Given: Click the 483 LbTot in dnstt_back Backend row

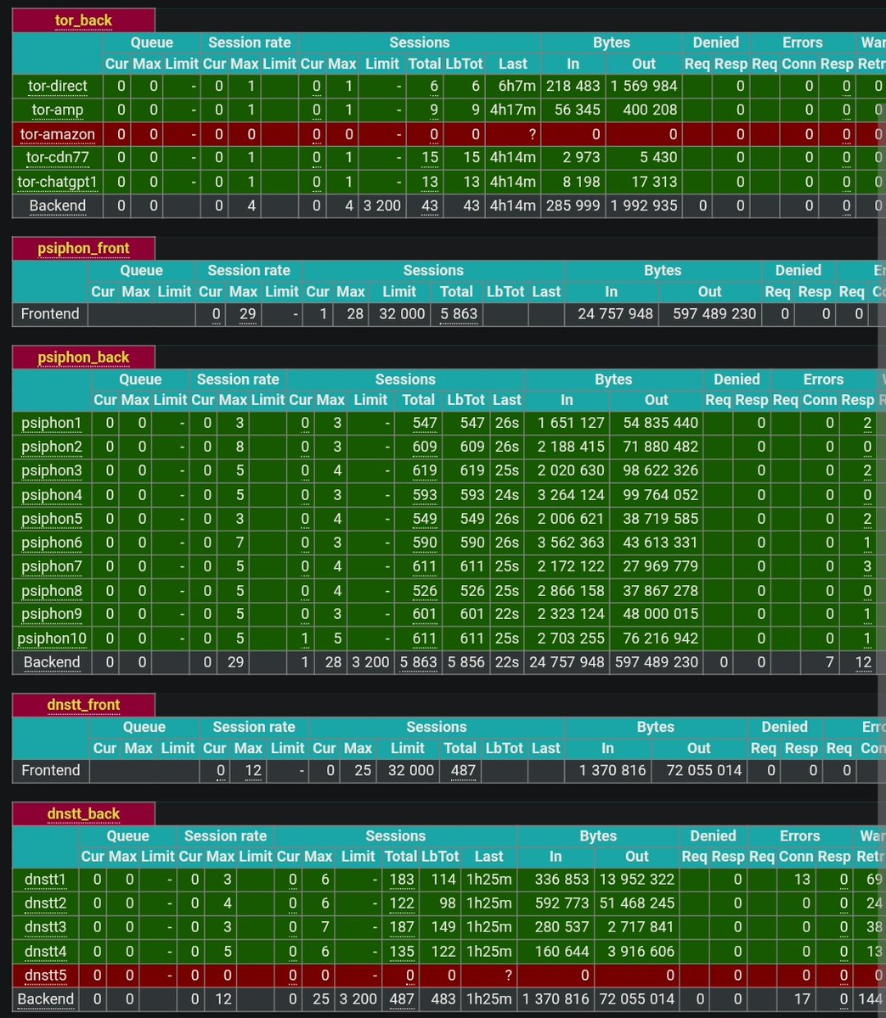Looking at the screenshot, I should click(443, 998).
